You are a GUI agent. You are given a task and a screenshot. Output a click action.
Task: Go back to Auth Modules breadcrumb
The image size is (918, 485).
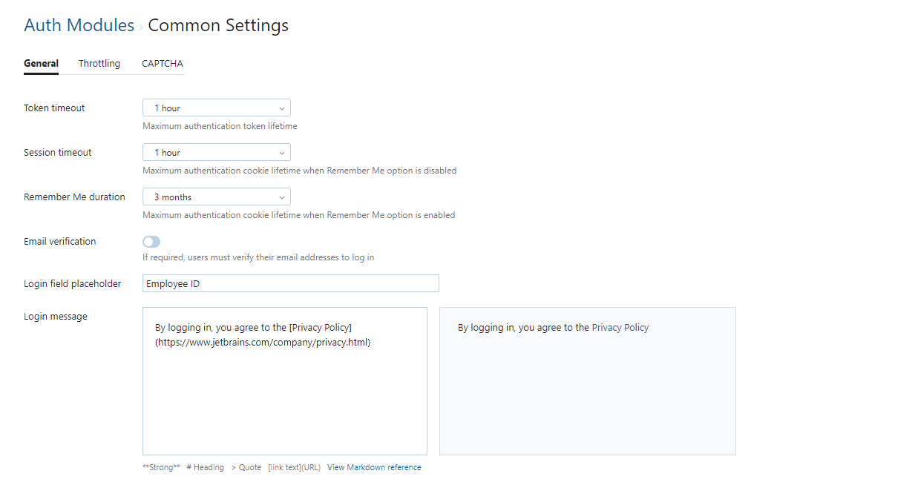pyautogui.click(x=79, y=25)
